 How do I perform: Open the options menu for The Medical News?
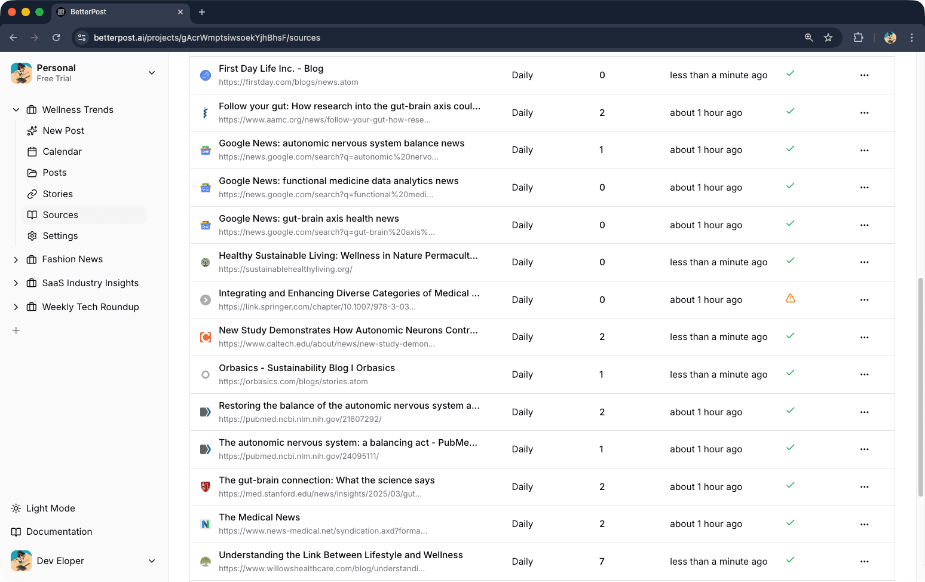864,523
